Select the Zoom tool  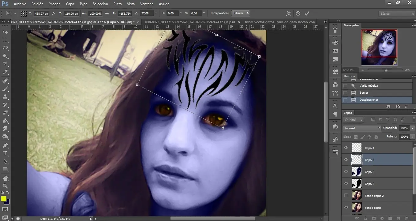coord(5,186)
